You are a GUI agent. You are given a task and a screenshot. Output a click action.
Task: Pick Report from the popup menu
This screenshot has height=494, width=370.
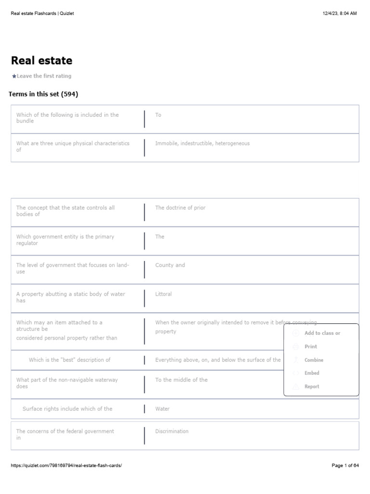click(312, 386)
